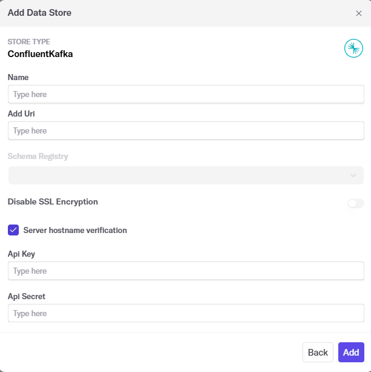371x372 pixels.
Task: Select the Api Key input field
Action: pyautogui.click(x=185, y=271)
